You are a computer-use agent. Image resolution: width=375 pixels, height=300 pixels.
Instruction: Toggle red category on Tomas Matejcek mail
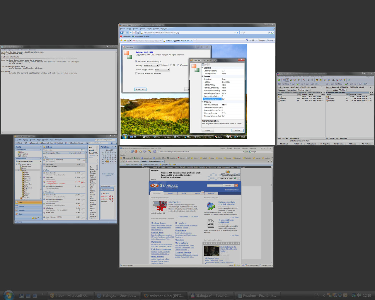(x=82, y=182)
